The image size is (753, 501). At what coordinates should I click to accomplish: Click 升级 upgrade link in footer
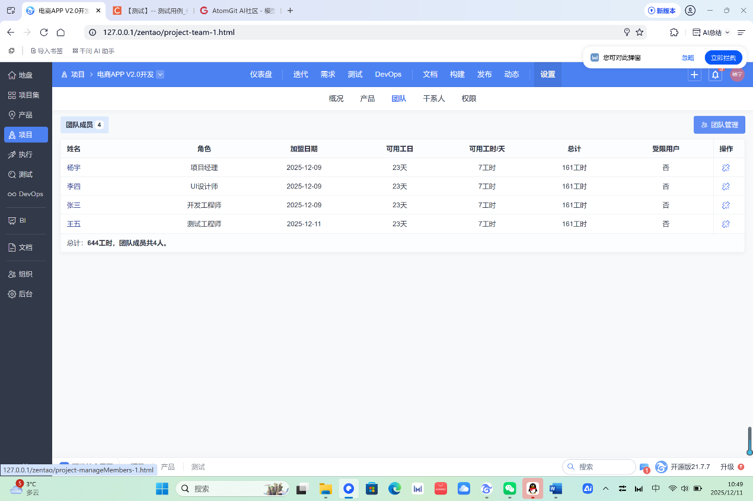click(x=732, y=467)
